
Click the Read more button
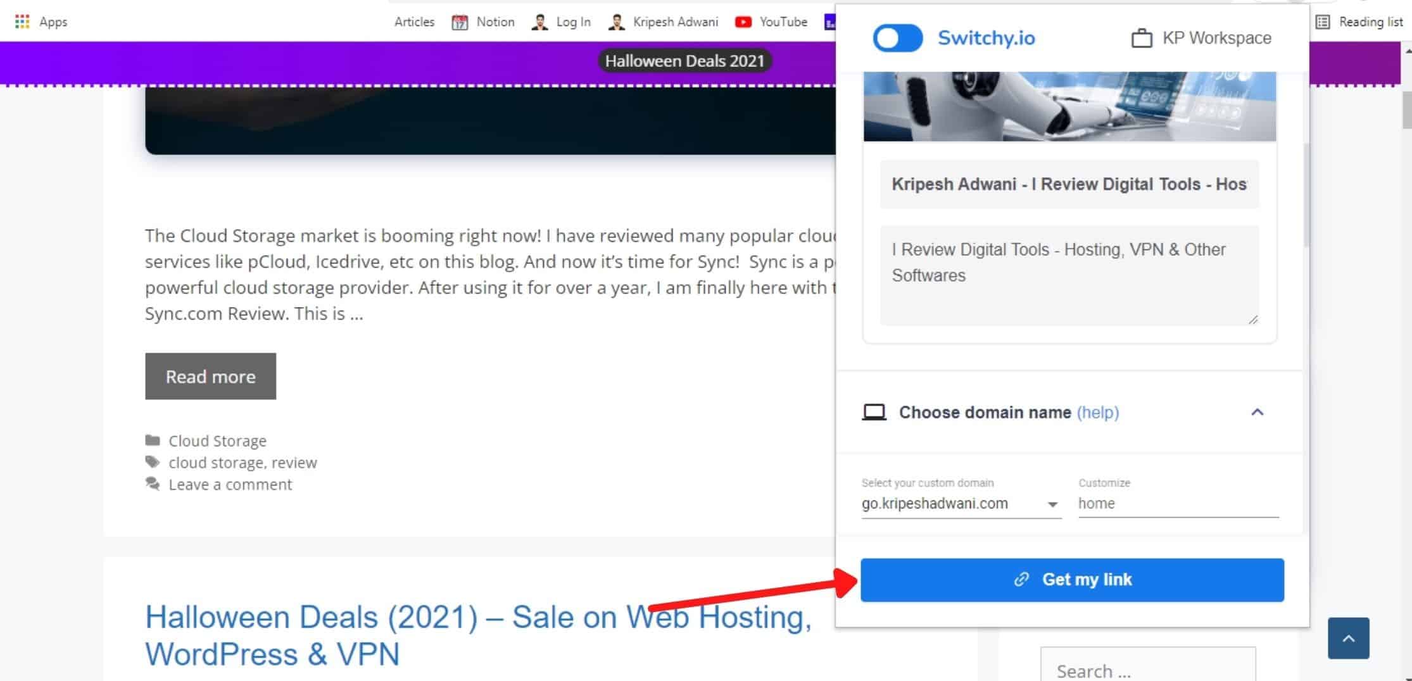tap(210, 377)
